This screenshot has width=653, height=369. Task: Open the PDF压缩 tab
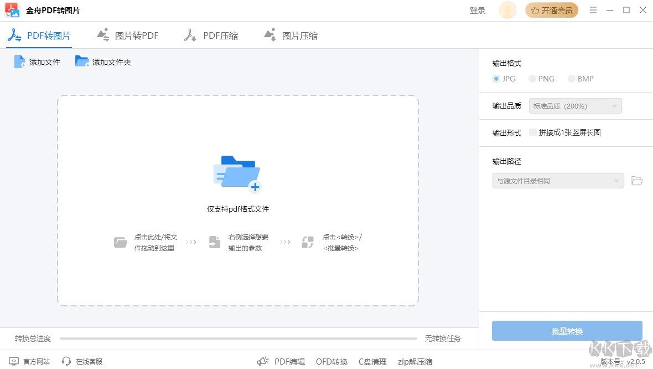tap(211, 34)
